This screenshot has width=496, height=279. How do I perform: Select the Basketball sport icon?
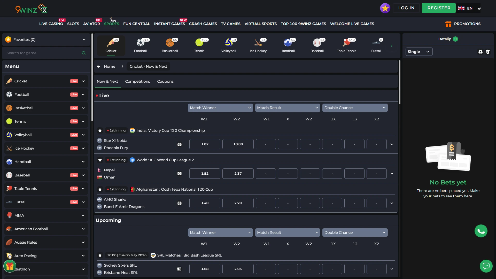click(x=170, y=45)
